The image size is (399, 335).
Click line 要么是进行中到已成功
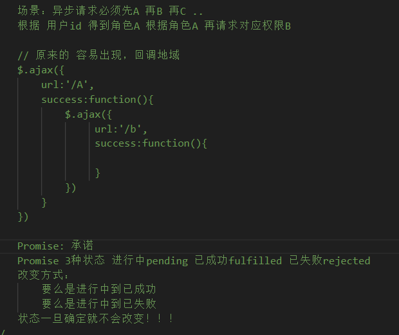pyautogui.click(x=98, y=289)
